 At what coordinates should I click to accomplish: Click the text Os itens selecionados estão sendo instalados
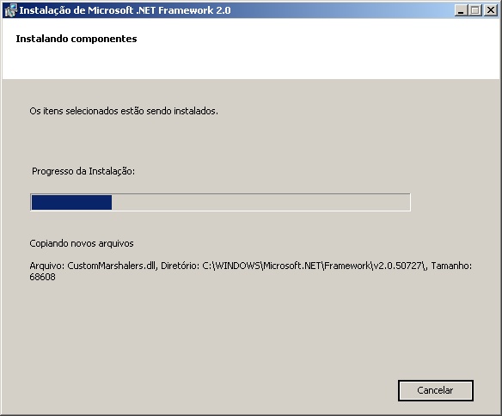click(x=124, y=111)
